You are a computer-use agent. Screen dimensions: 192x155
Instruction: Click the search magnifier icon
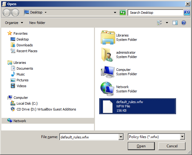[x=187, y=13]
